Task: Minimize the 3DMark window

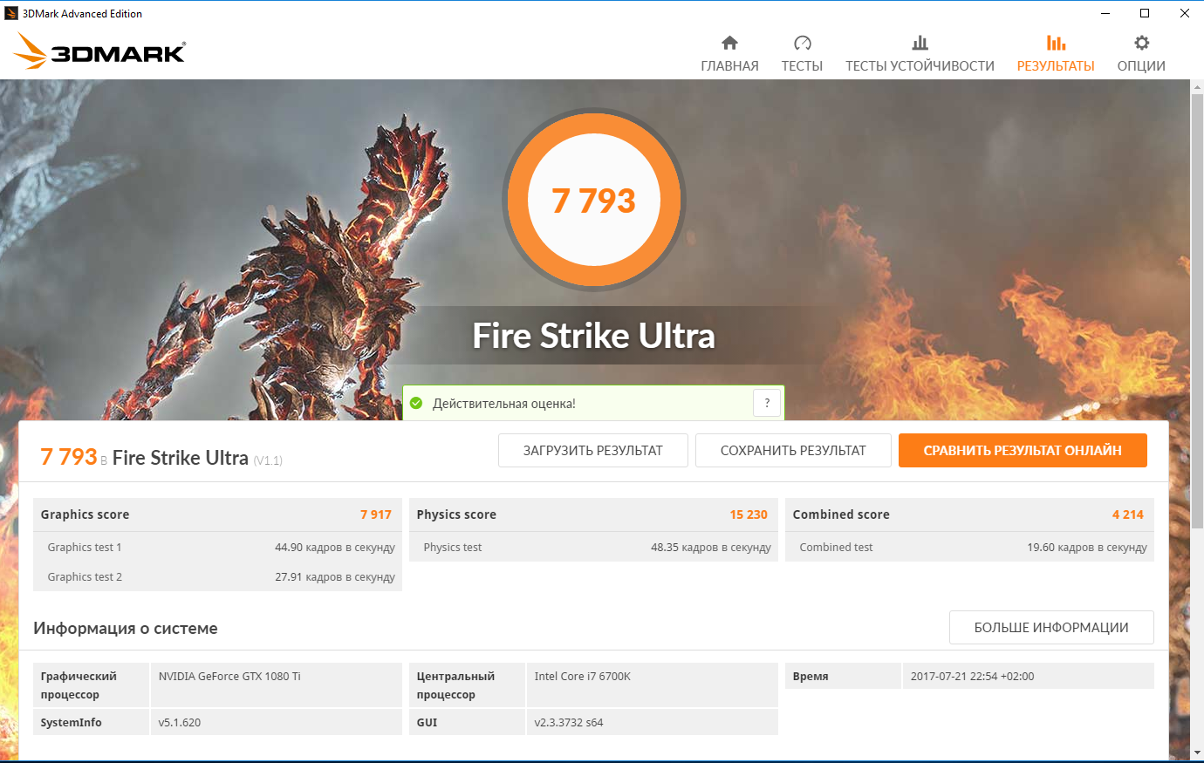Action: coord(1105,13)
